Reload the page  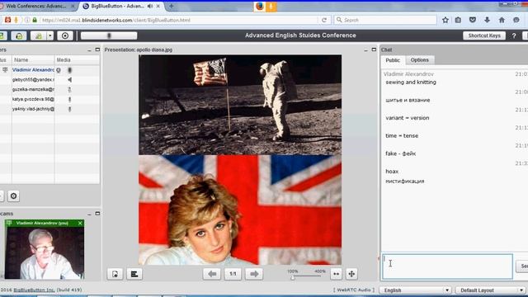pos(324,20)
